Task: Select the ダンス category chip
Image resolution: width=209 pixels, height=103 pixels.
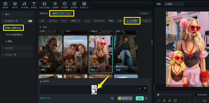Action: pos(64,21)
